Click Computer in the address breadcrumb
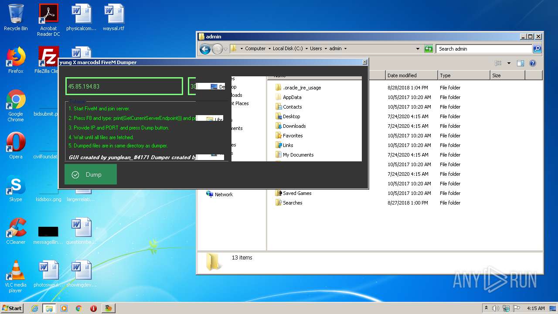This screenshot has height=314, width=558. 255,48
